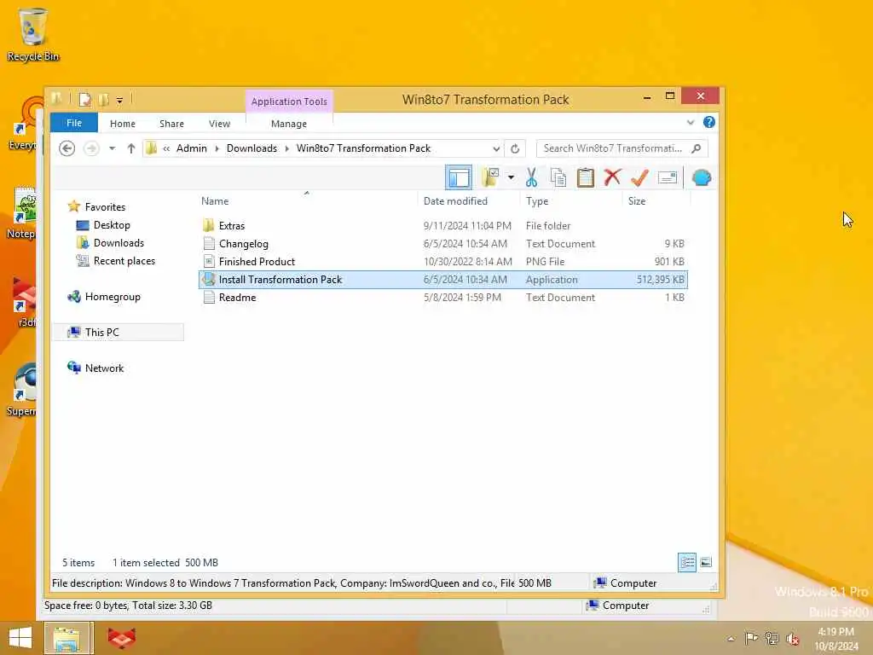Open the Start button
Screen dimensions: 873x655
(20, 638)
